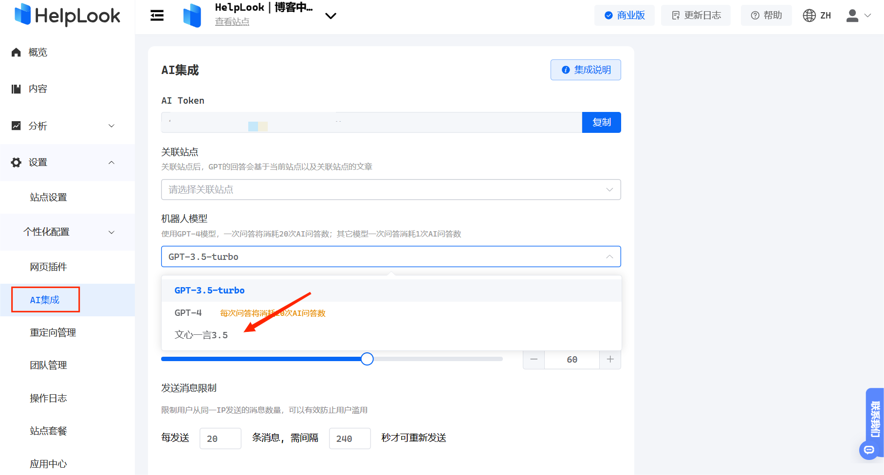Expand the account menu chevron

click(867, 16)
